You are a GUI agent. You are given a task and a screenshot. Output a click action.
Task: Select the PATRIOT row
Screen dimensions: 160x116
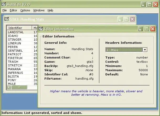22,54
